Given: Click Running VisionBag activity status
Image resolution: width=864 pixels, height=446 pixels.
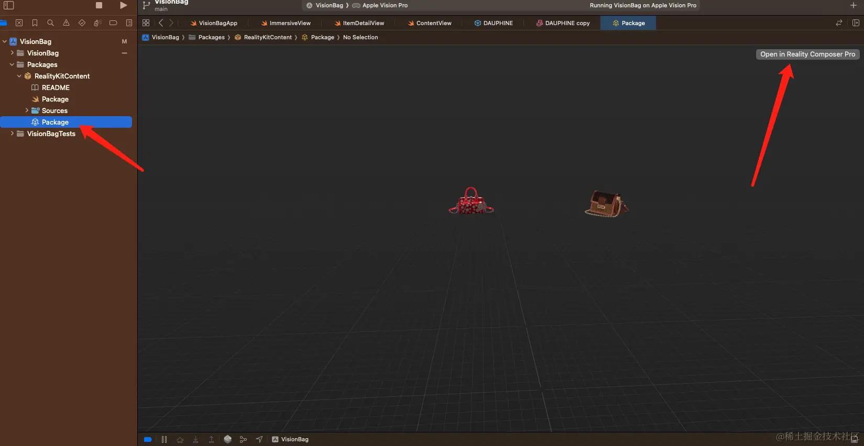Looking at the screenshot, I should click(x=643, y=5).
